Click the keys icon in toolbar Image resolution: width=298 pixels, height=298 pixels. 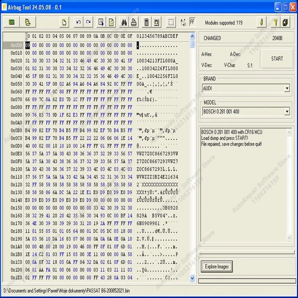click(x=276, y=22)
